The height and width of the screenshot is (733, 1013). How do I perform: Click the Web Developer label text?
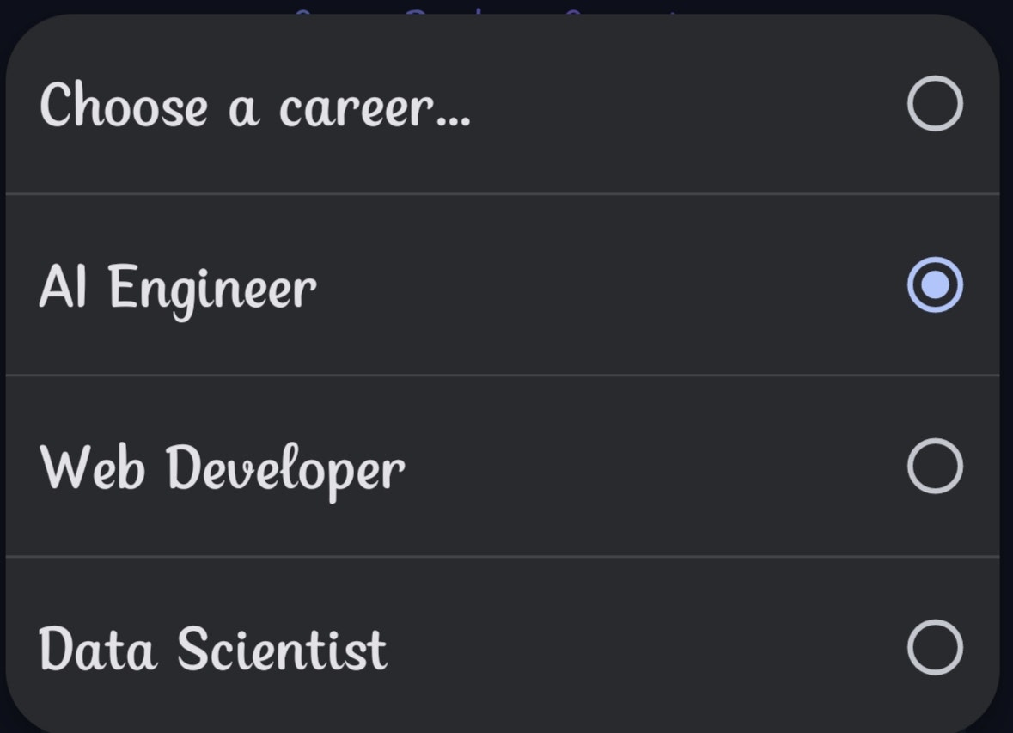(x=224, y=467)
